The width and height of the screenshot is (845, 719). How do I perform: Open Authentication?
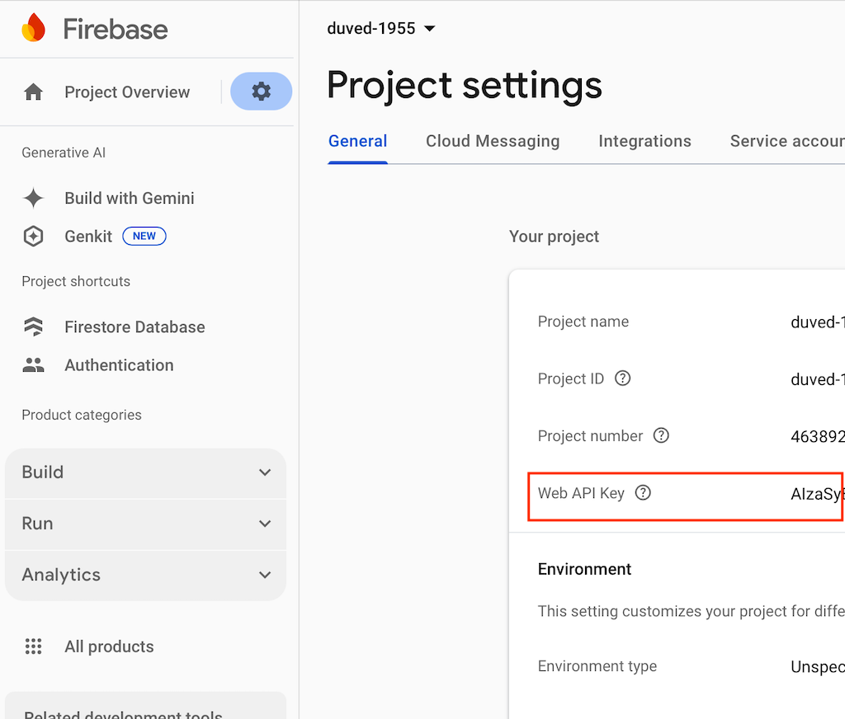[119, 365]
